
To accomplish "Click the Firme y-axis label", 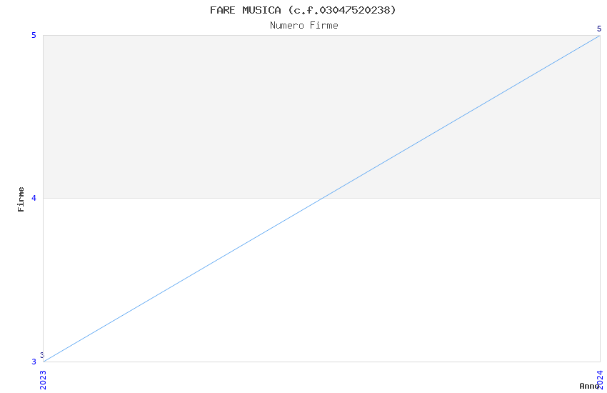I will (21, 199).
